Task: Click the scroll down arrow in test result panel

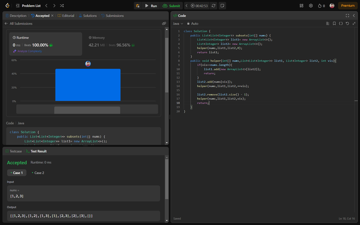Action: tap(167, 221)
